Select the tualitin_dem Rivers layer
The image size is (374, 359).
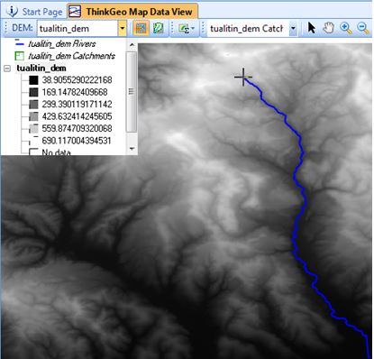point(62,44)
